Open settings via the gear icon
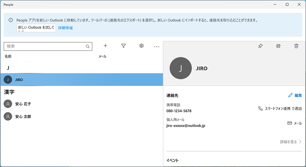The height and width of the screenshot is (167, 306). click(x=142, y=46)
